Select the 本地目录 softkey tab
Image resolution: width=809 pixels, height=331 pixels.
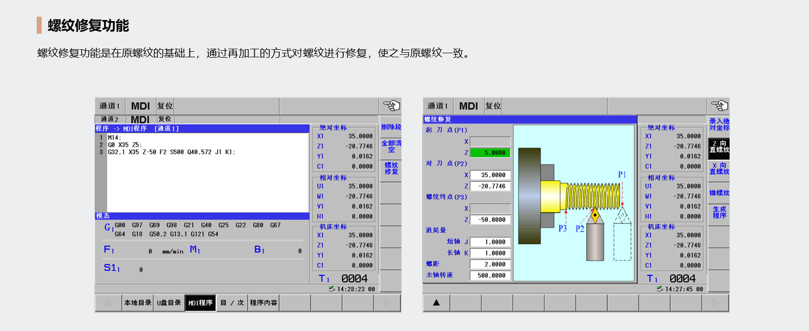pyautogui.click(x=138, y=303)
